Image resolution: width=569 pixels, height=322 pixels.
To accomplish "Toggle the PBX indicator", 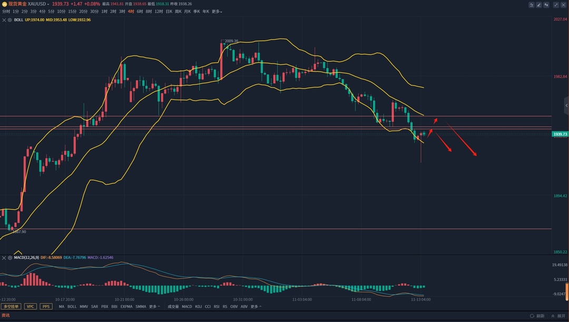I will [x=105, y=307].
